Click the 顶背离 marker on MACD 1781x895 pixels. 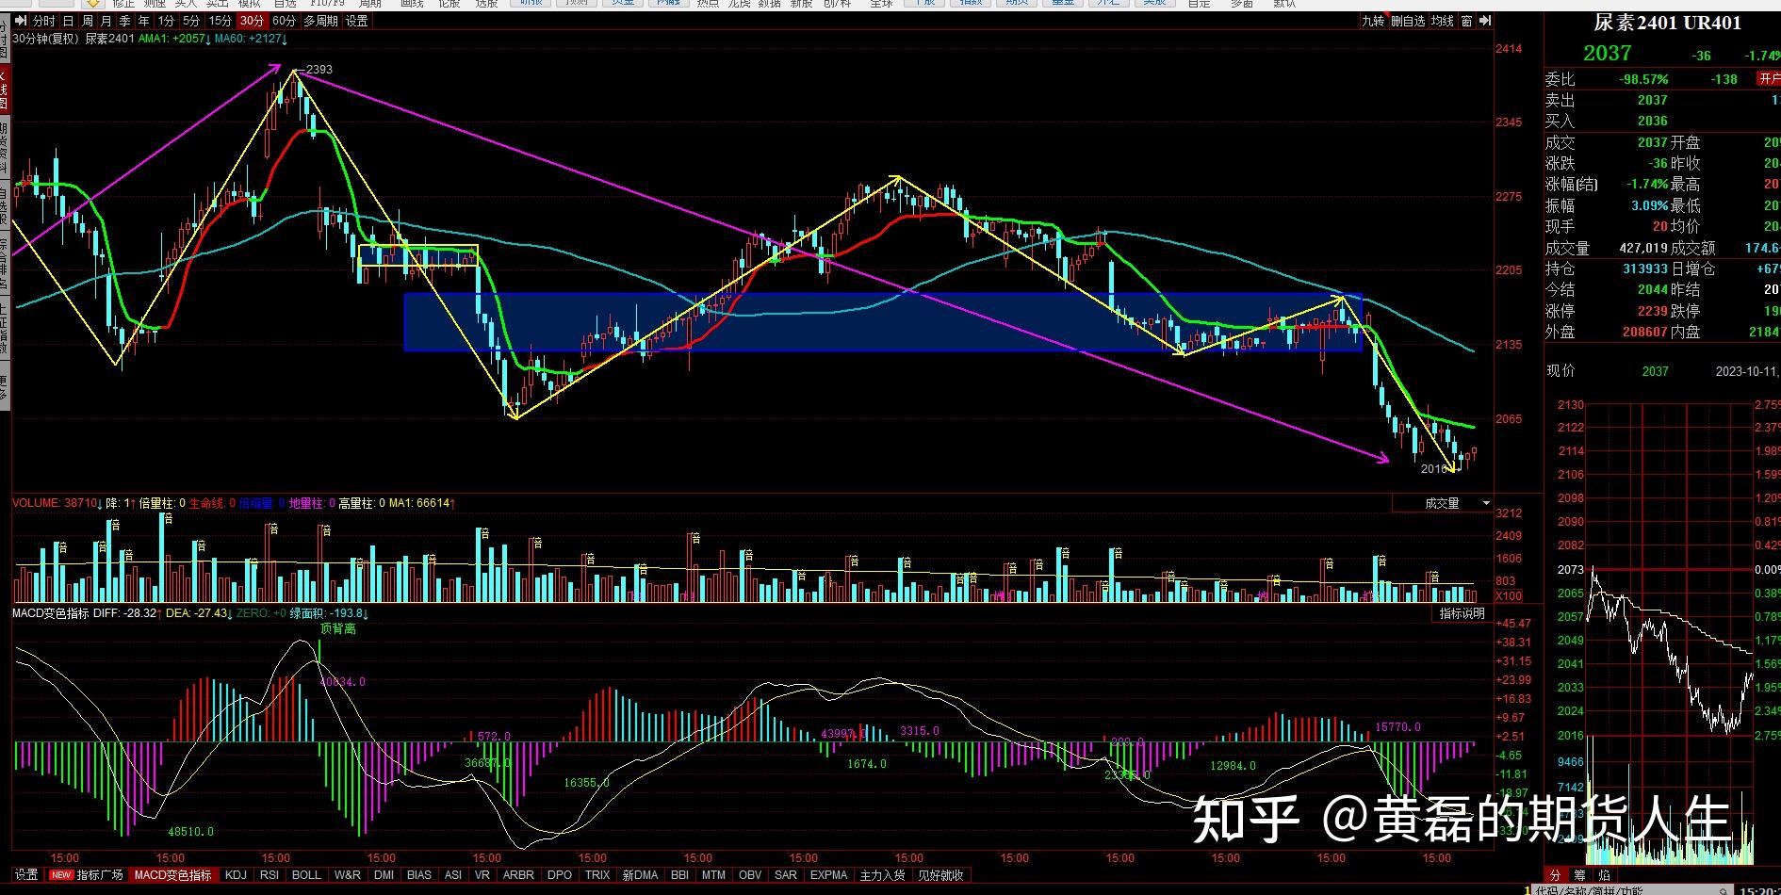338,628
